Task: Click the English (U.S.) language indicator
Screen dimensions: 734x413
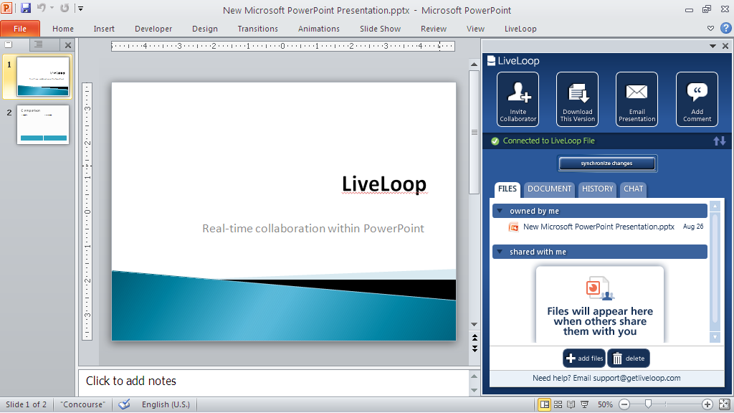Action: pyautogui.click(x=166, y=404)
